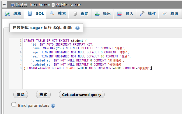
Task: Click the server localhost icon
Action: [13, 5]
